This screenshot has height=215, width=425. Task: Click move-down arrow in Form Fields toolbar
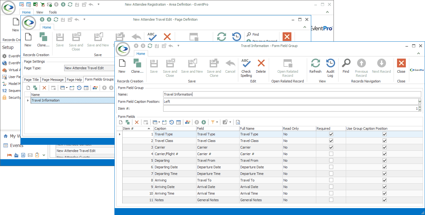click(204, 122)
